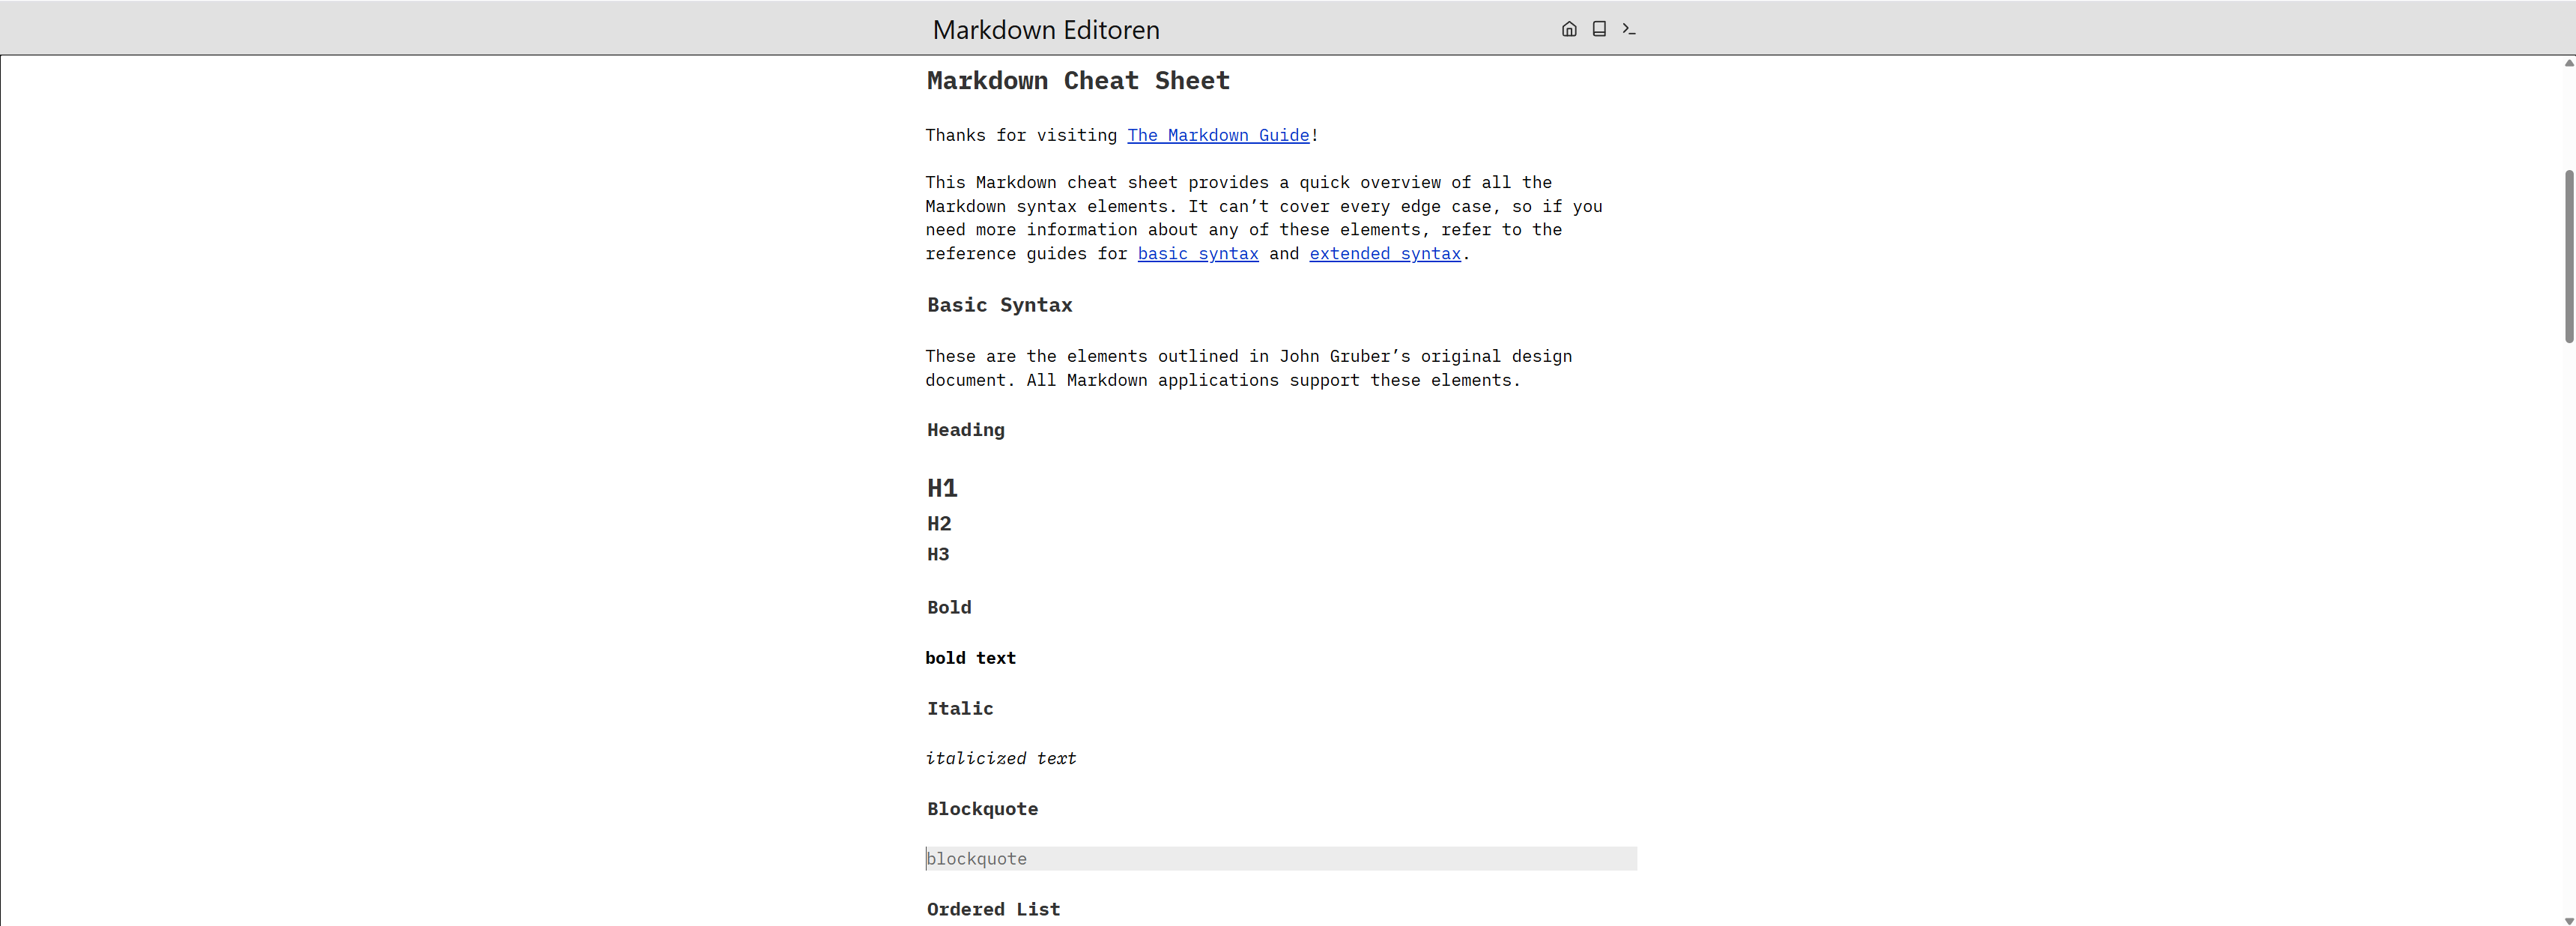
Task: Select the Heading subsection title
Action: point(965,430)
